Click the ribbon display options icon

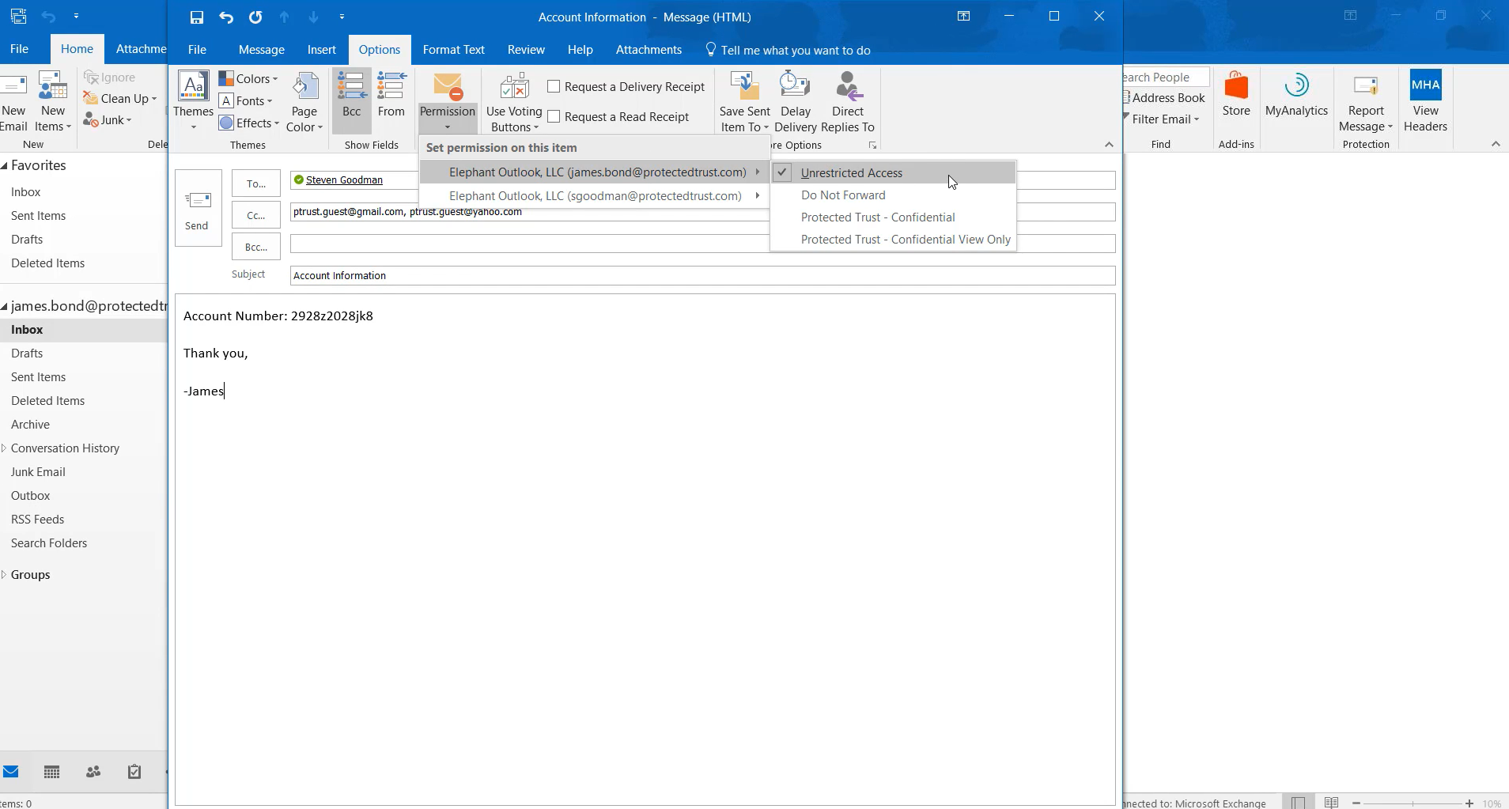click(x=963, y=16)
